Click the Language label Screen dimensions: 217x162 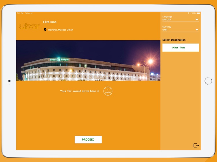(167, 17)
